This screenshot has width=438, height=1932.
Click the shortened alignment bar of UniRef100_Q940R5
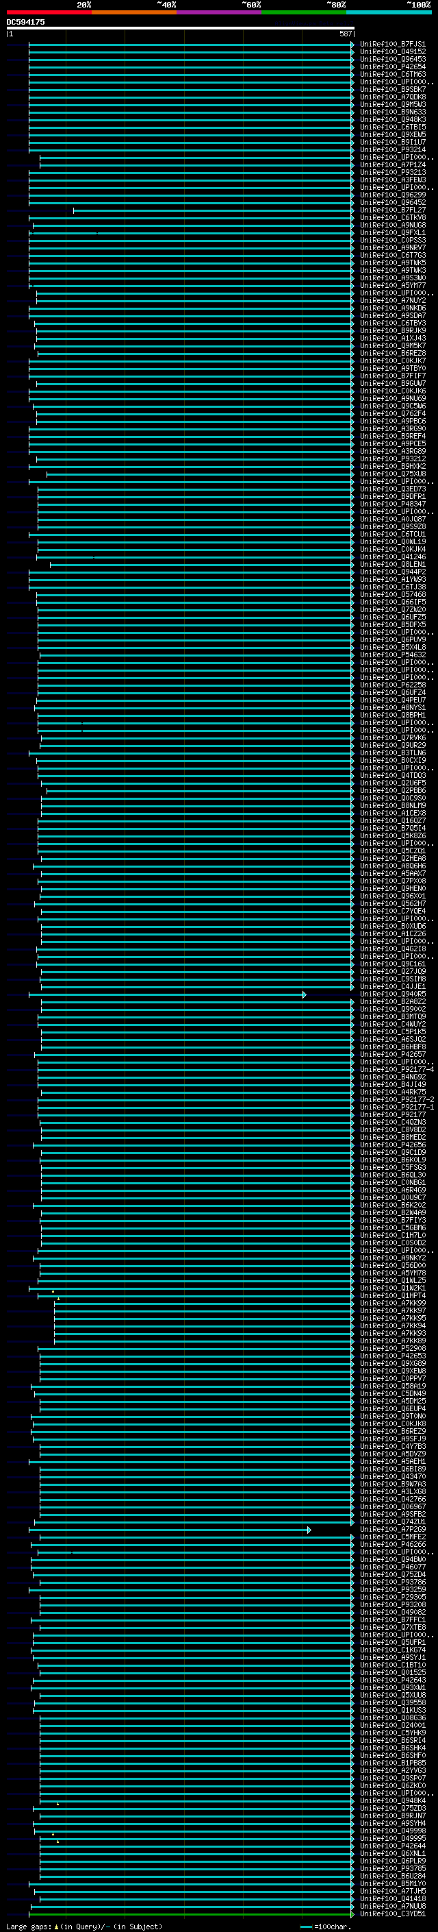point(167,994)
